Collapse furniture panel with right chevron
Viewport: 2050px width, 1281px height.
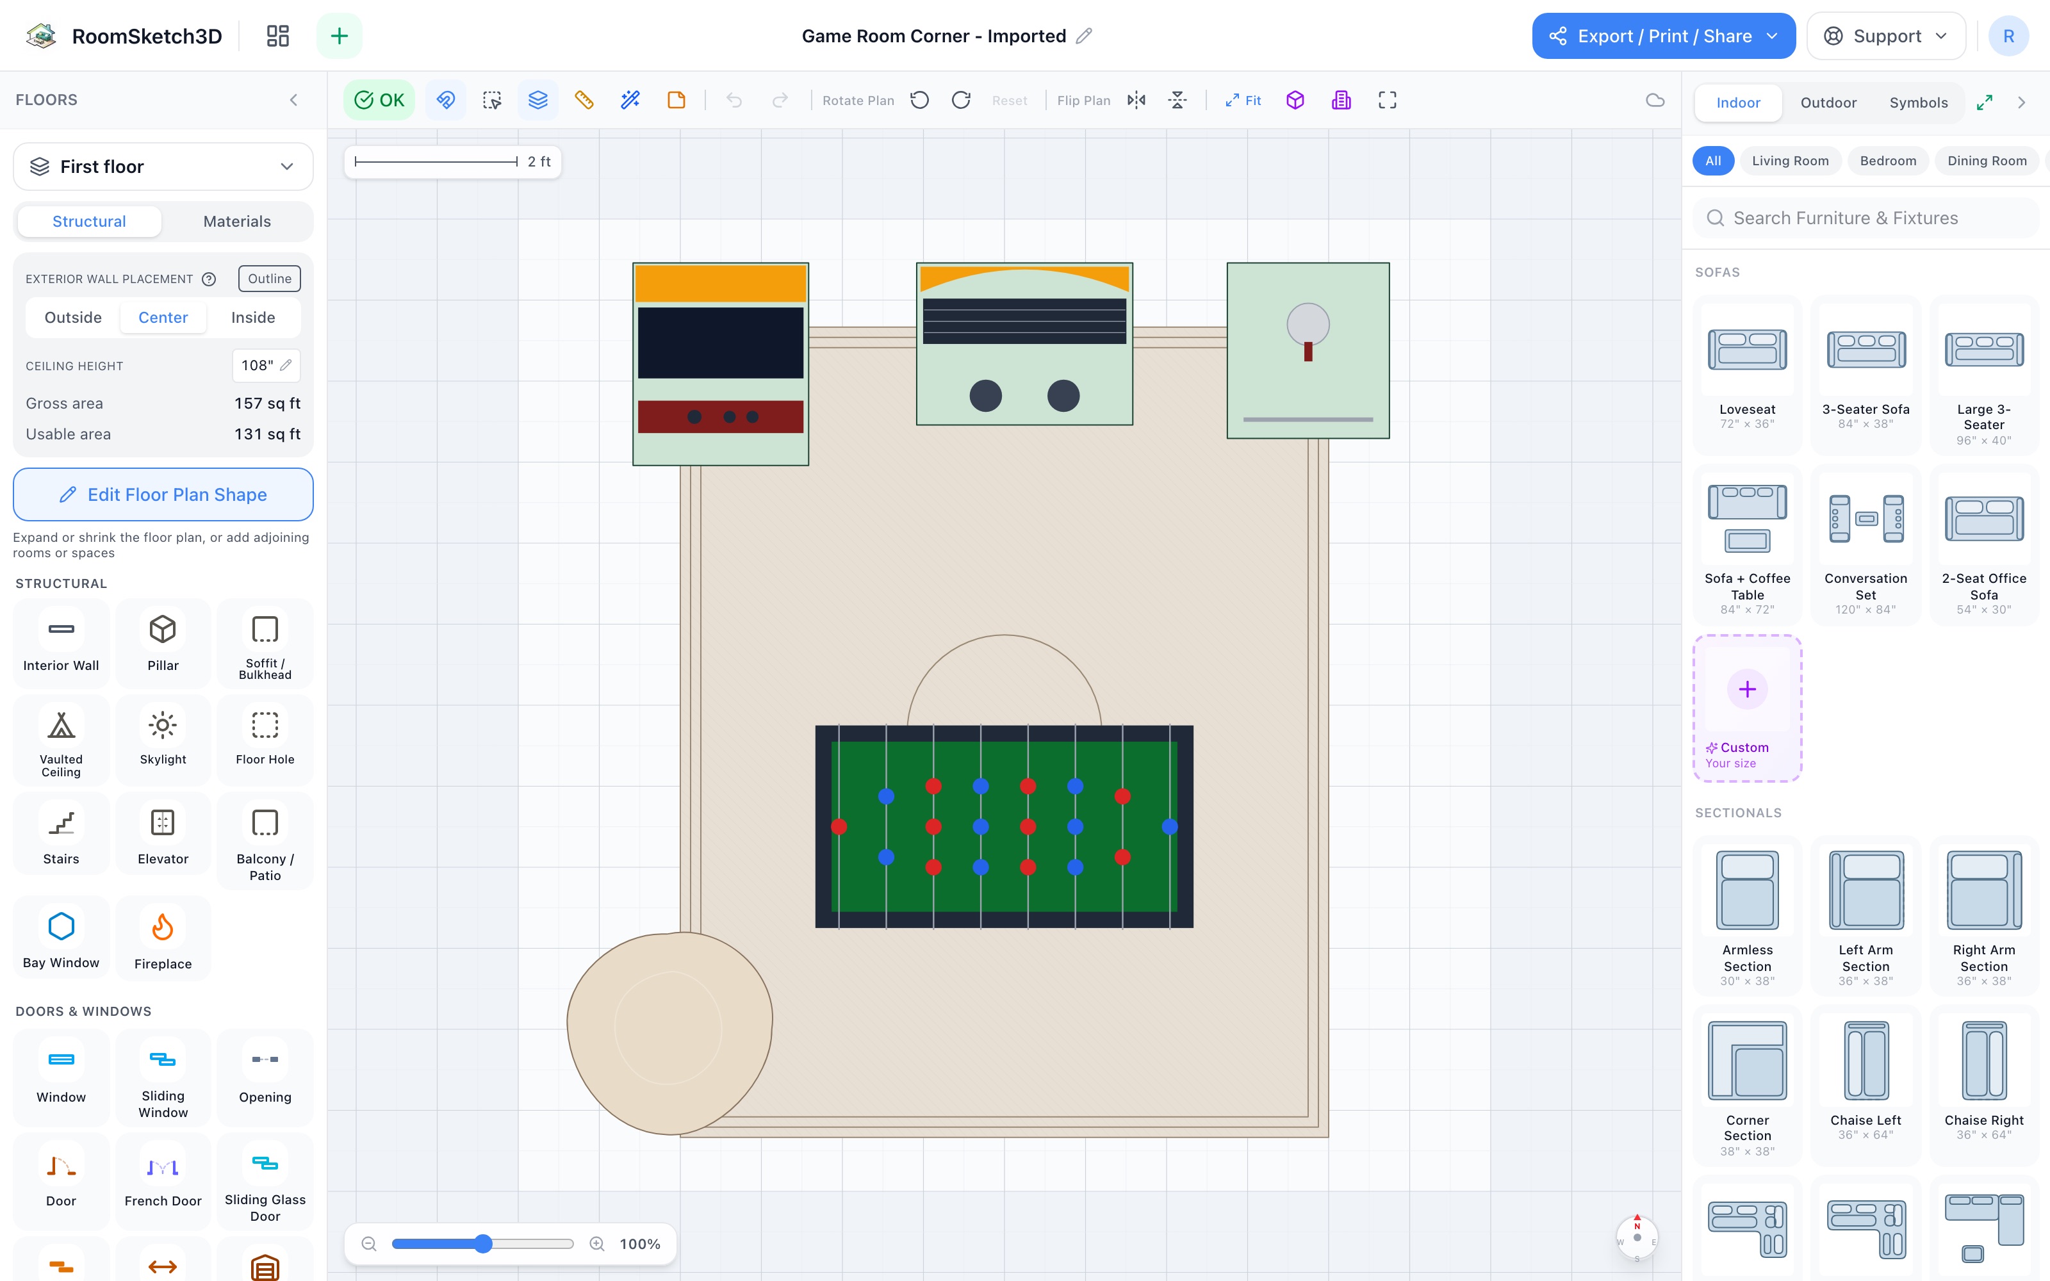2022,102
